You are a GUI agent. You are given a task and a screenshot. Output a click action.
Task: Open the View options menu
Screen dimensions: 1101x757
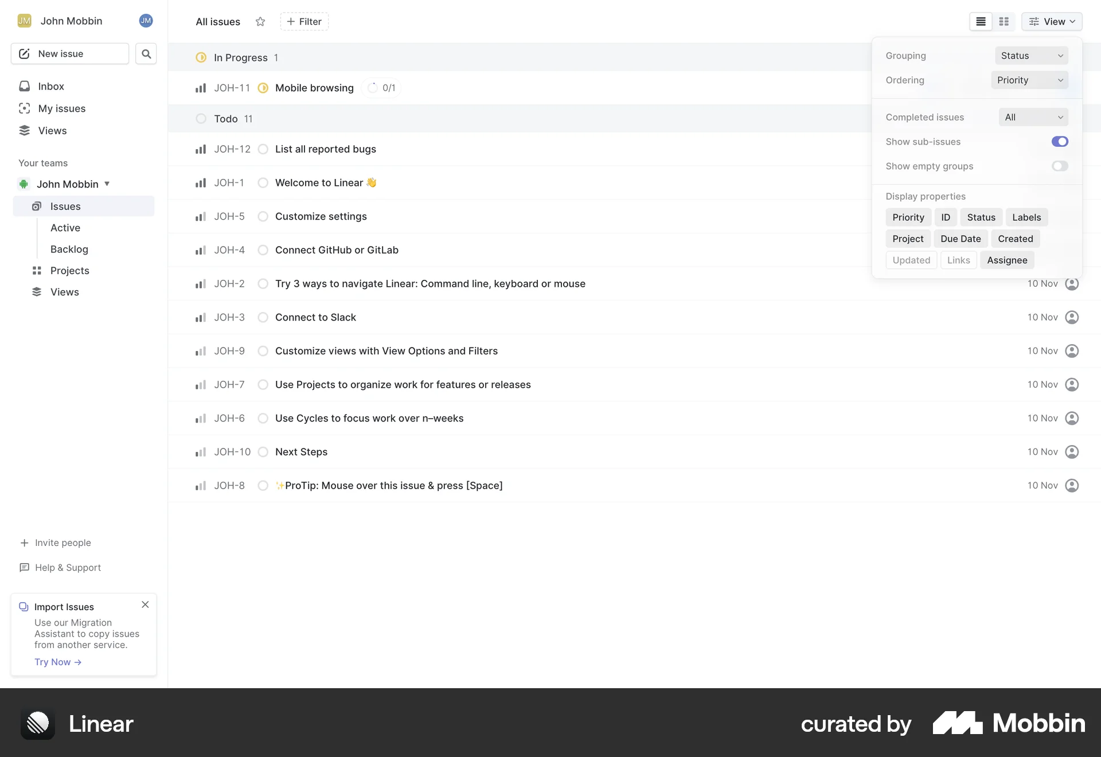[x=1052, y=21]
